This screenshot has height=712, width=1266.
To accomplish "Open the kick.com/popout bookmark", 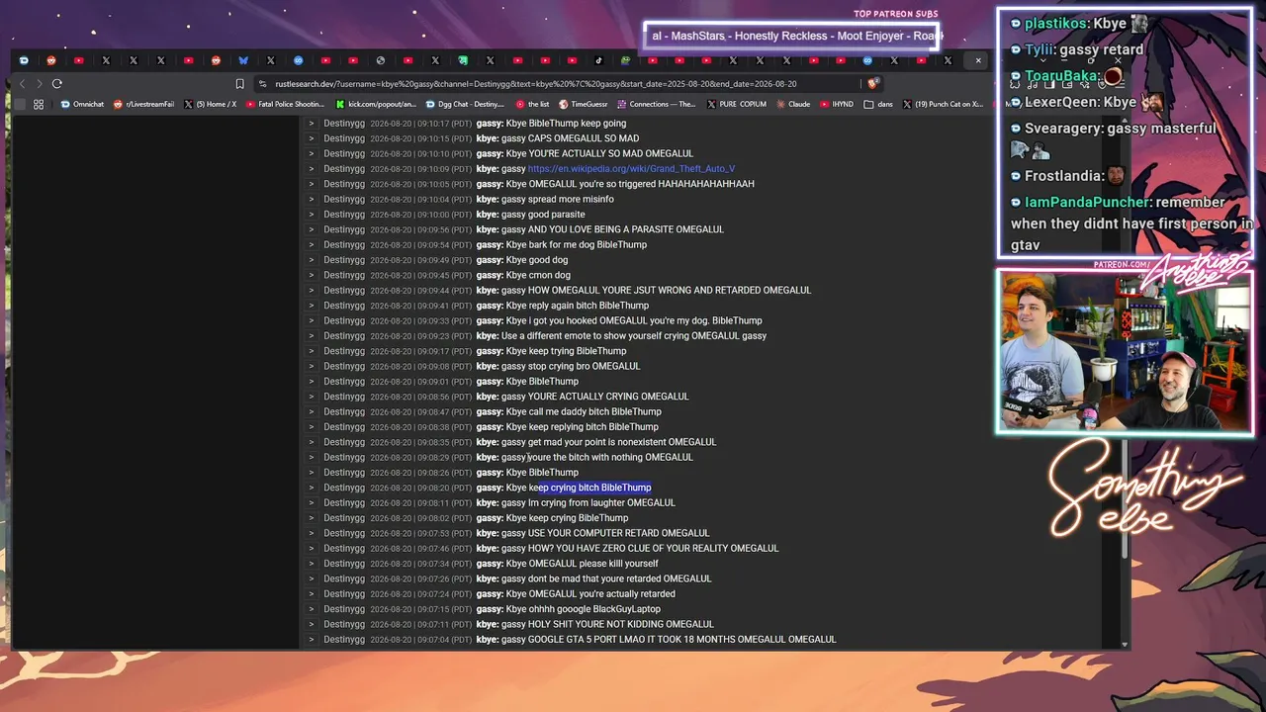I will coord(376,104).
